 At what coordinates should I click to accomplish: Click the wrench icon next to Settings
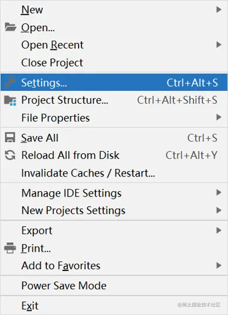(x=10, y=82)
